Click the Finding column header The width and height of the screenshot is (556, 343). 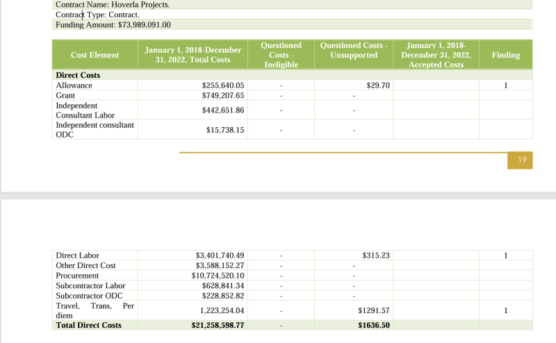(505, 55)
